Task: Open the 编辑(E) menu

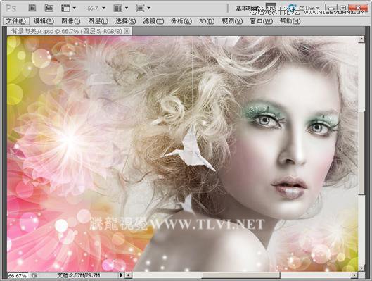Action: coord(44,21)
